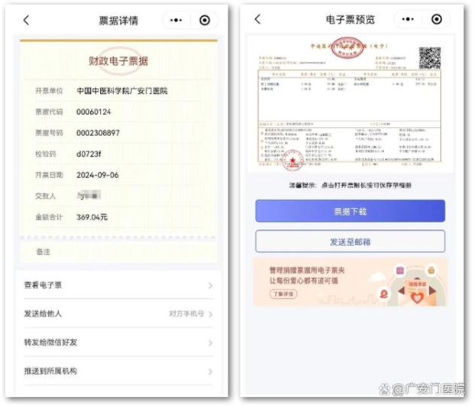Select issuer name 中国中医科学院广安门医院

(x=122, y=91)
